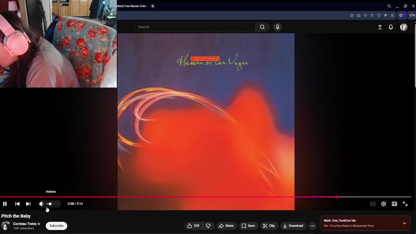The height and width of the screenshot is (234, 416).
Task: Open the YouTube upload/create icon
Action: click(380, 27)
